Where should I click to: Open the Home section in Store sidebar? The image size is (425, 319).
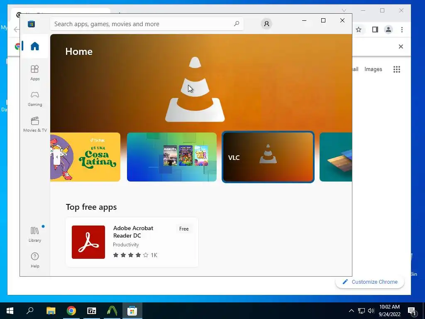pyautogui.click(x=35, y=46)
